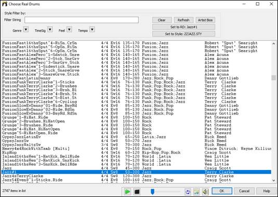Select the Jazz4sTerryClarke row
The image size is (278, 197).
(x=136, y=176)
